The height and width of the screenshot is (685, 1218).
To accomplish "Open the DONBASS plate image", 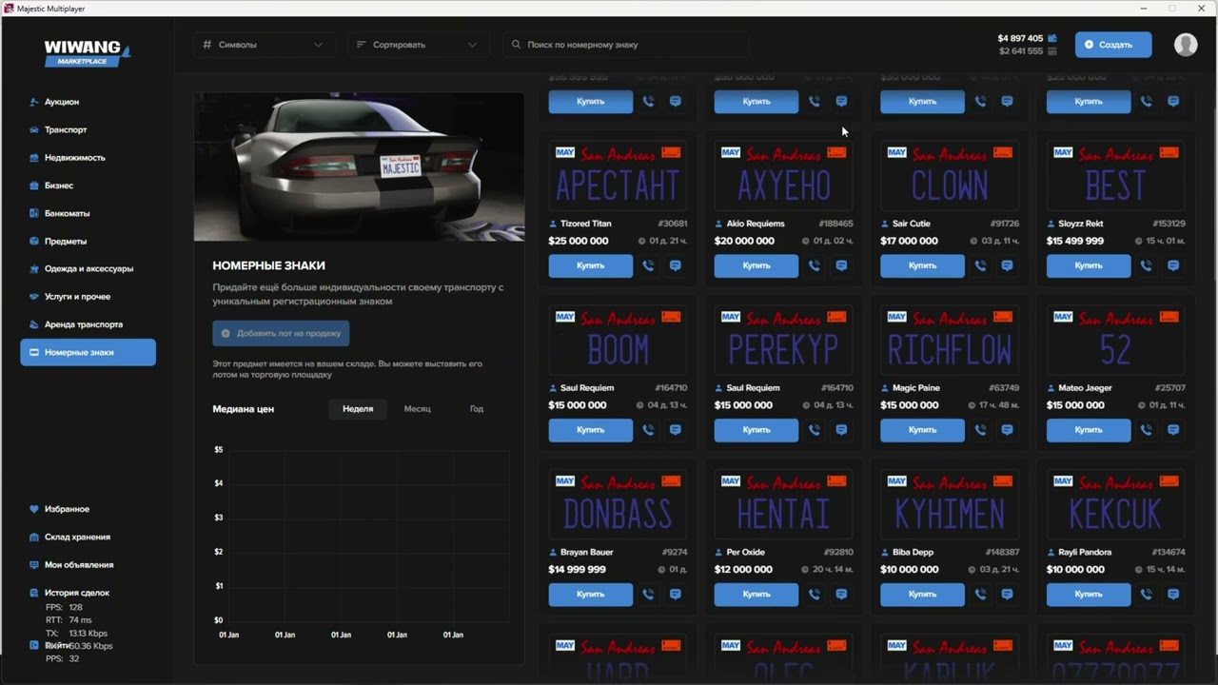I will click(x=618, y=505).
